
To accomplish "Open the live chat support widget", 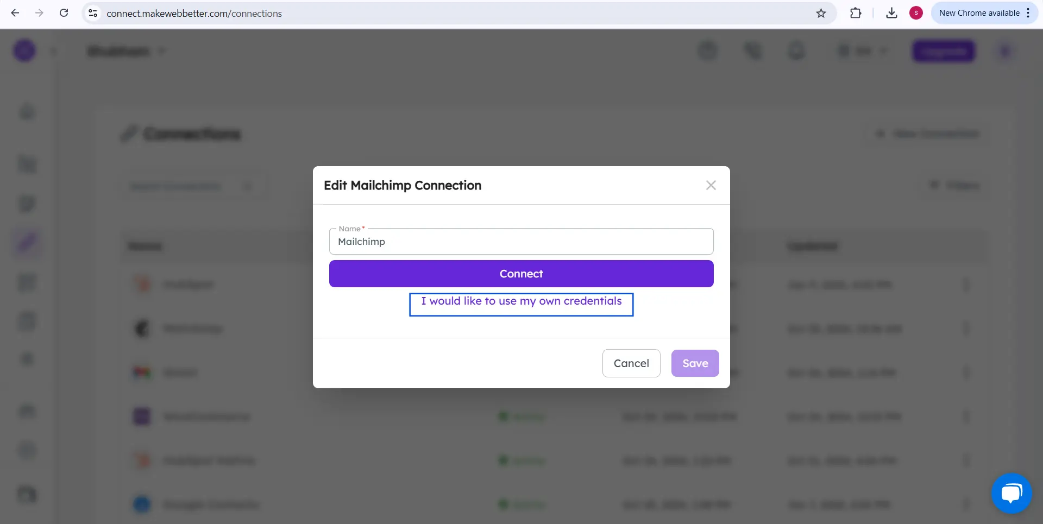I will coord(1011,493).
